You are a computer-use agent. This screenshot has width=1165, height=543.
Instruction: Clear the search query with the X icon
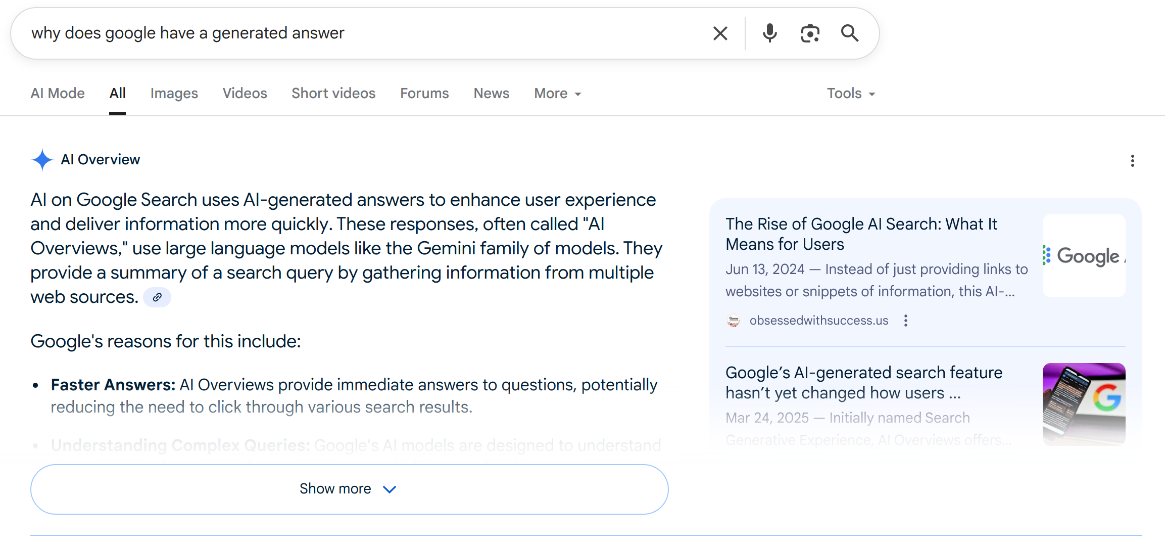pyautogui.click(x=720, y=33)
